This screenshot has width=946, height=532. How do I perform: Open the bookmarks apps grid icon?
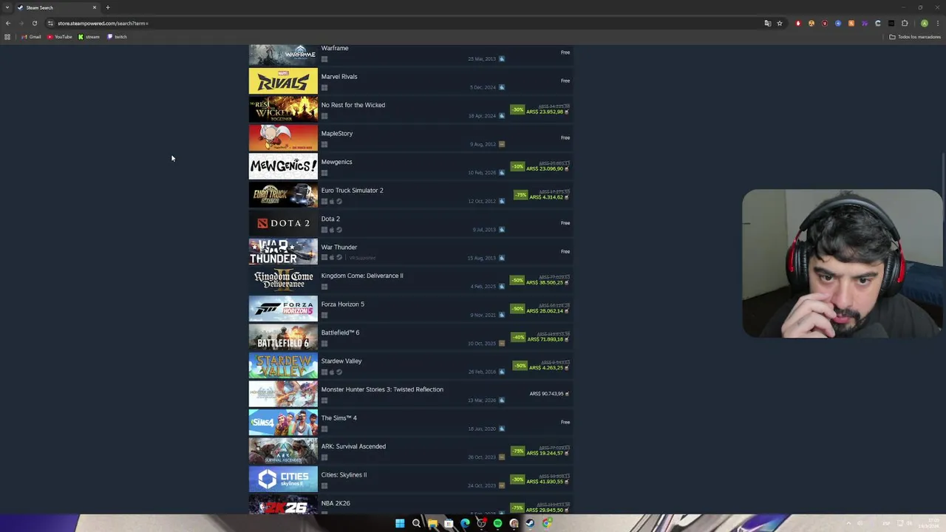tap(7, 37)
